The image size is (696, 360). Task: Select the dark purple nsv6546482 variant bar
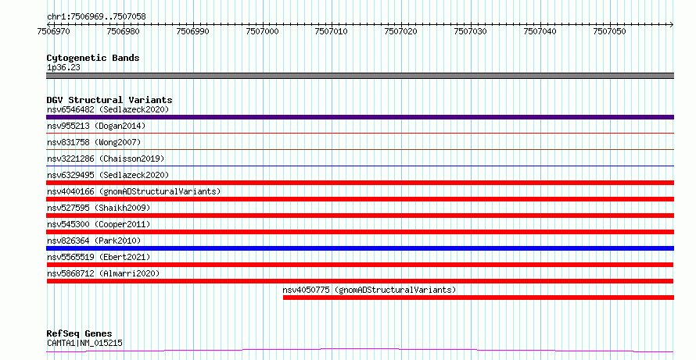point(360,117)
